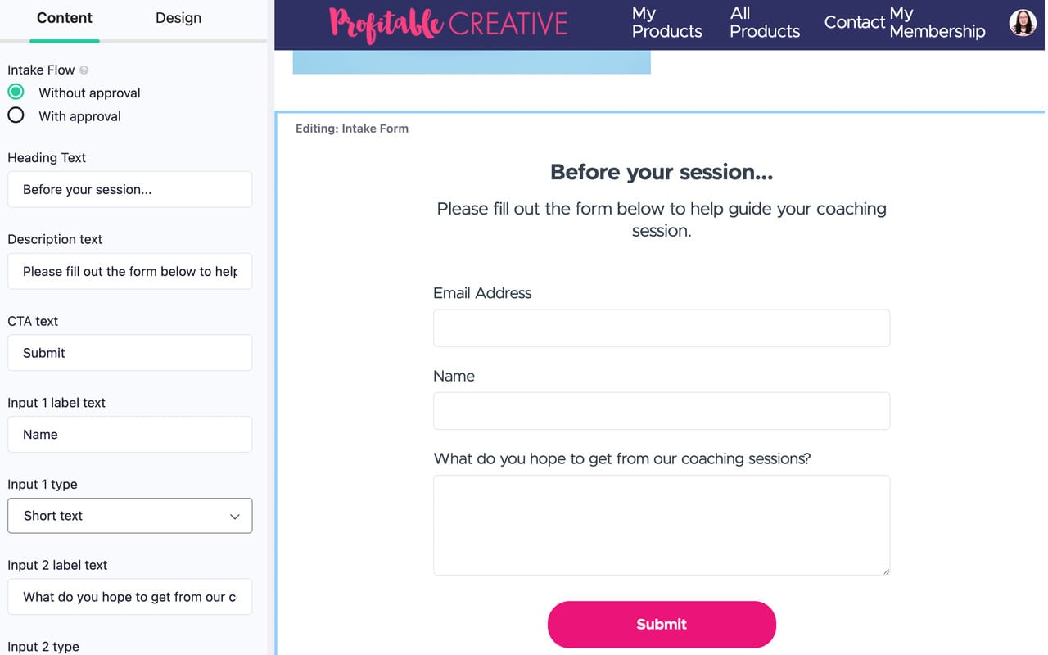Click the Email Address input on the form

pos(661,327)
